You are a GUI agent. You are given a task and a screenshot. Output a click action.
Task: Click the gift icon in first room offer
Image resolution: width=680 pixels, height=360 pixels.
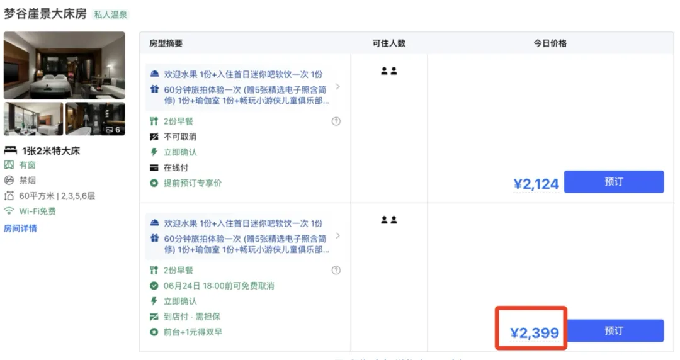point(154,89)
